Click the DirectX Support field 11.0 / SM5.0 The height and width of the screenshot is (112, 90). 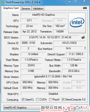click(76, 54)
